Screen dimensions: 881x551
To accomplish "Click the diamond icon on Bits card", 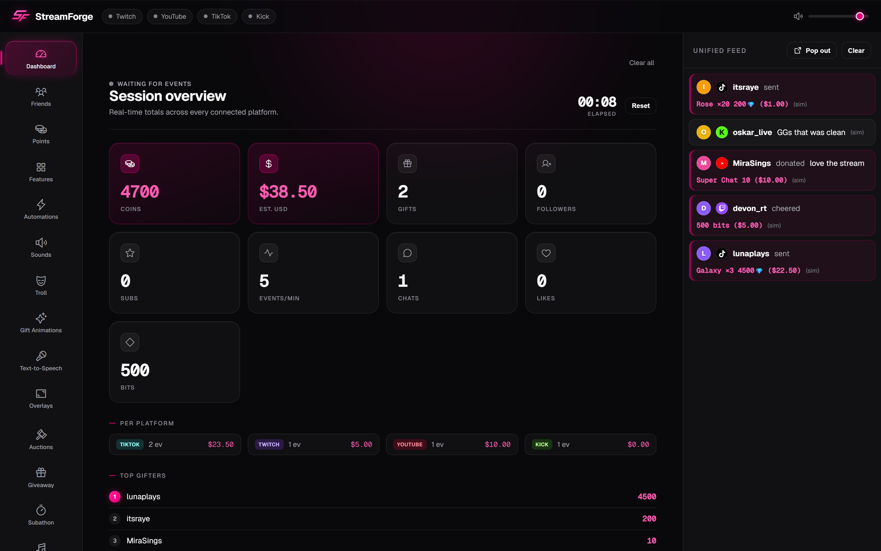I will coord(130,342).
